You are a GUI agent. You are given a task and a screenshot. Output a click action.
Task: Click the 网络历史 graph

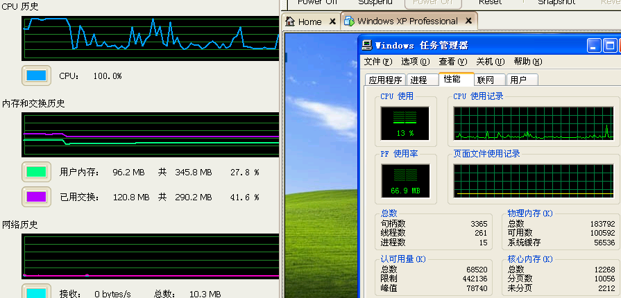click(151, 256)
